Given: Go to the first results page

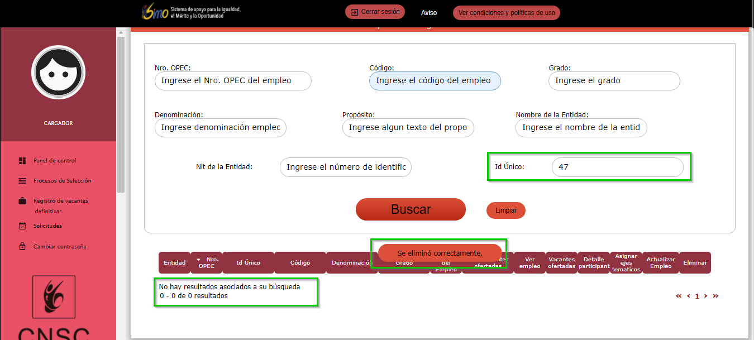Looking at the screenshot, I should (x=679, y=296).
